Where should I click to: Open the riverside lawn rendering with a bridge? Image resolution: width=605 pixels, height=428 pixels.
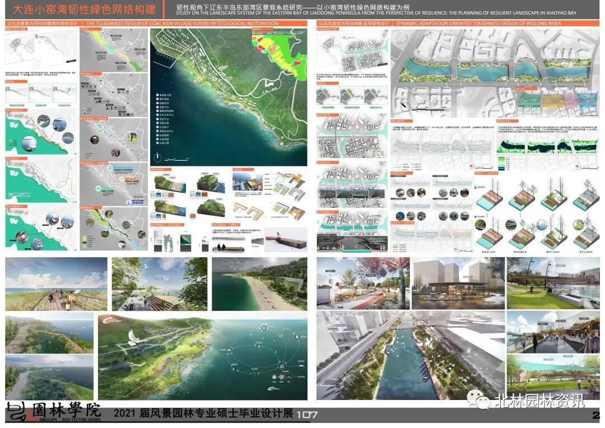553,283
